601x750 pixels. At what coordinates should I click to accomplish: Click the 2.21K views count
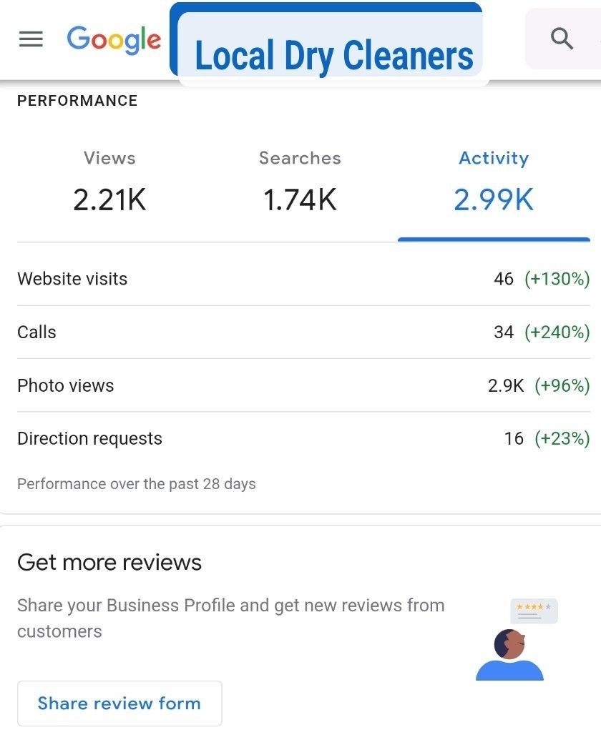click(109, 200)
